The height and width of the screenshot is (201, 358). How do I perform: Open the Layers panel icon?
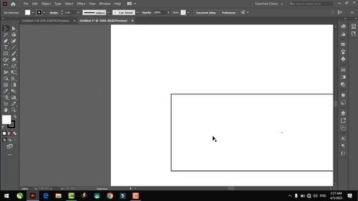click(x=343, y=113)
